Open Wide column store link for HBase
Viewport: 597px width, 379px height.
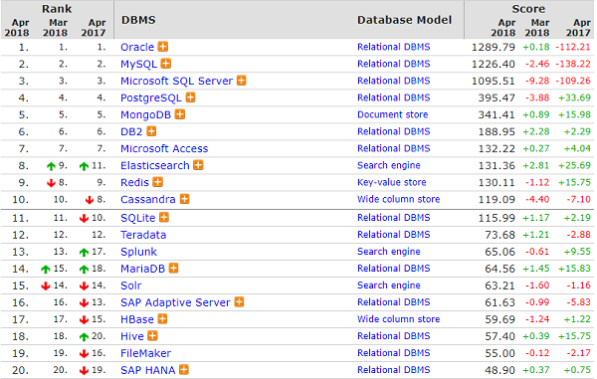pos(399,319)
